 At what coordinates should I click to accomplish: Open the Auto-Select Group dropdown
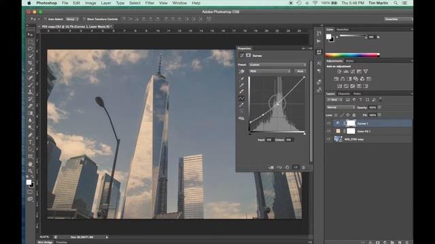click(72, 19)
